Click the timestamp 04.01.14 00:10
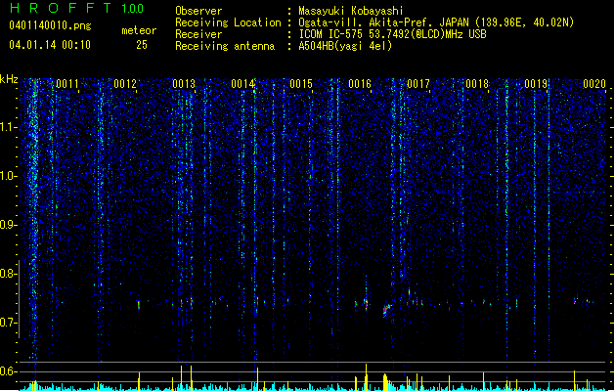Image resolution: width=615 pixels, height=391 pixels. point(50,45)
